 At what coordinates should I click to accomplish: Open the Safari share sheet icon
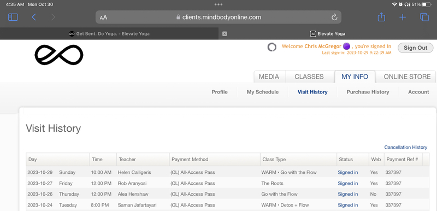pos(381,17)
